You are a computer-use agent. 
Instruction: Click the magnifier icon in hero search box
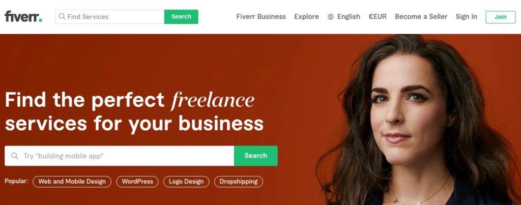point(14,156)
